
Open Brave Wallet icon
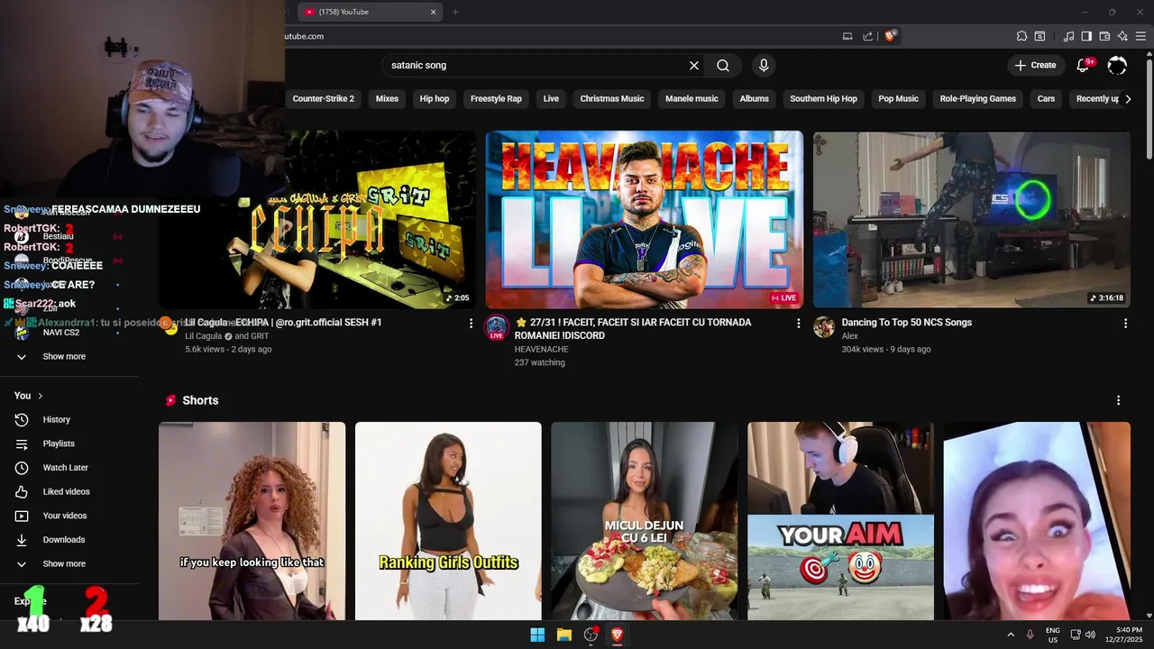pyautogui.click(x=1104, y=36)
